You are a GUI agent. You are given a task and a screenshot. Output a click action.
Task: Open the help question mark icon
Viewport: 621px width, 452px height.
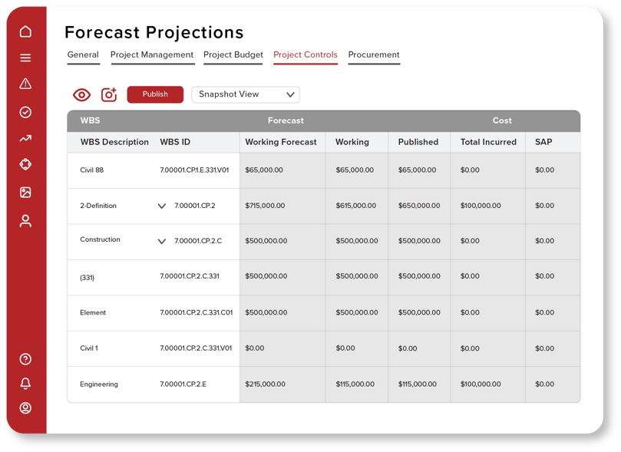[25, 359]
